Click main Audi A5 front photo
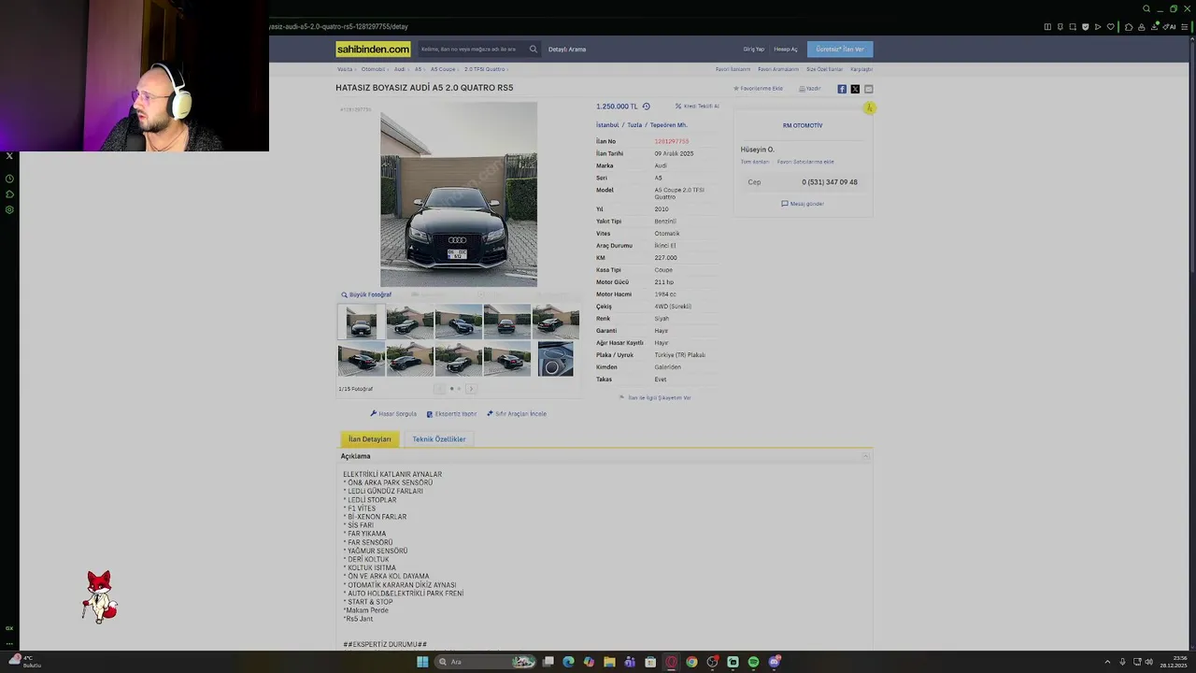Screen dimensions: 1196x673 pos(459,194)
